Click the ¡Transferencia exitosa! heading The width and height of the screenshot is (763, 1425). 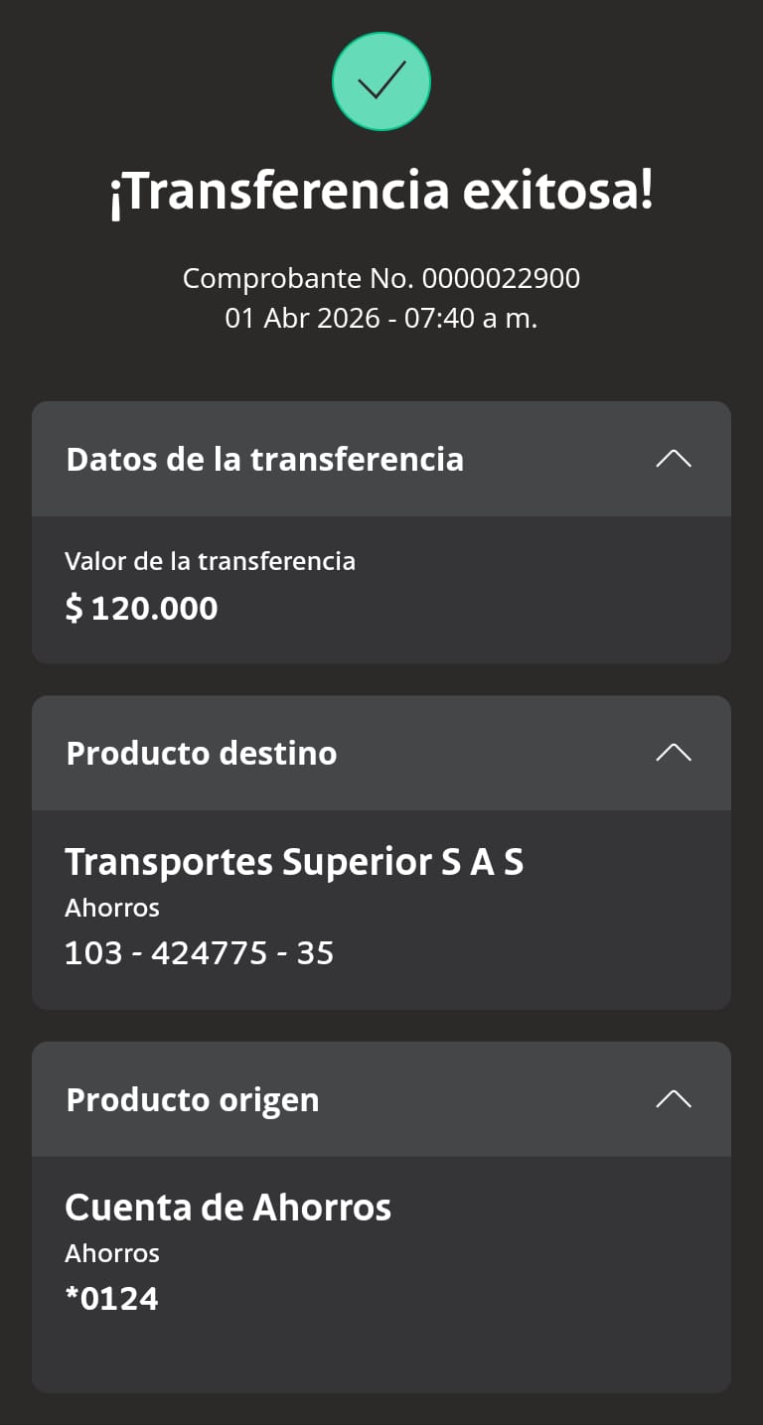[x=381, y=191]
